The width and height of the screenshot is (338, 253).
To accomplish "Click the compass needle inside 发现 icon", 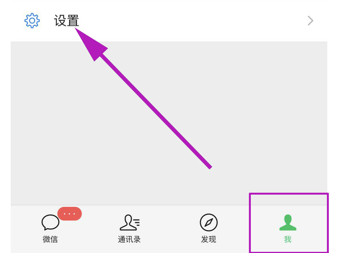I will [209, 222].
